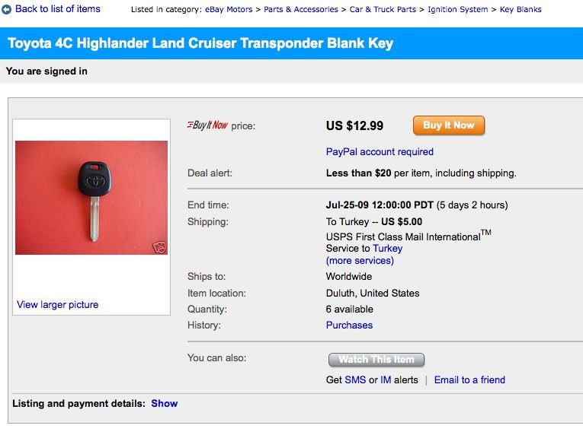Navigate to Parts & Accessories category
The width and height of the screenshot is (583, 435).
point(301,10)
